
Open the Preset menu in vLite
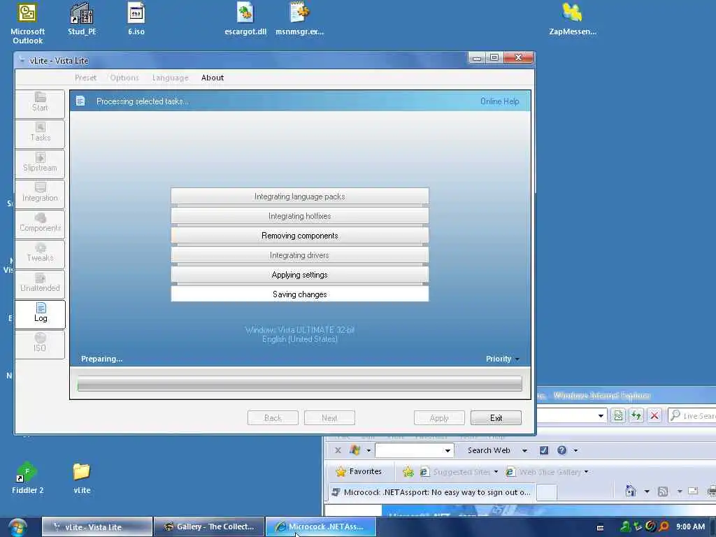pos(85,78)
